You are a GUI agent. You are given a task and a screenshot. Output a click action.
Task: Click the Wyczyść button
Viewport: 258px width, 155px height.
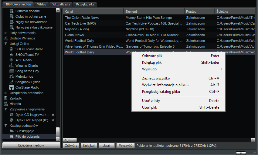point(126,146)
